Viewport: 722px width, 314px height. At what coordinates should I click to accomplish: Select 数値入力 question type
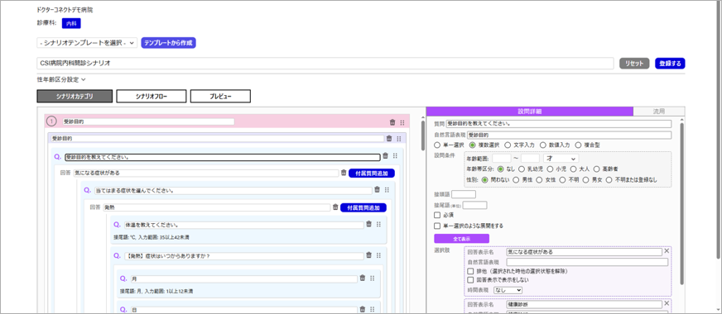click(543, 145)
